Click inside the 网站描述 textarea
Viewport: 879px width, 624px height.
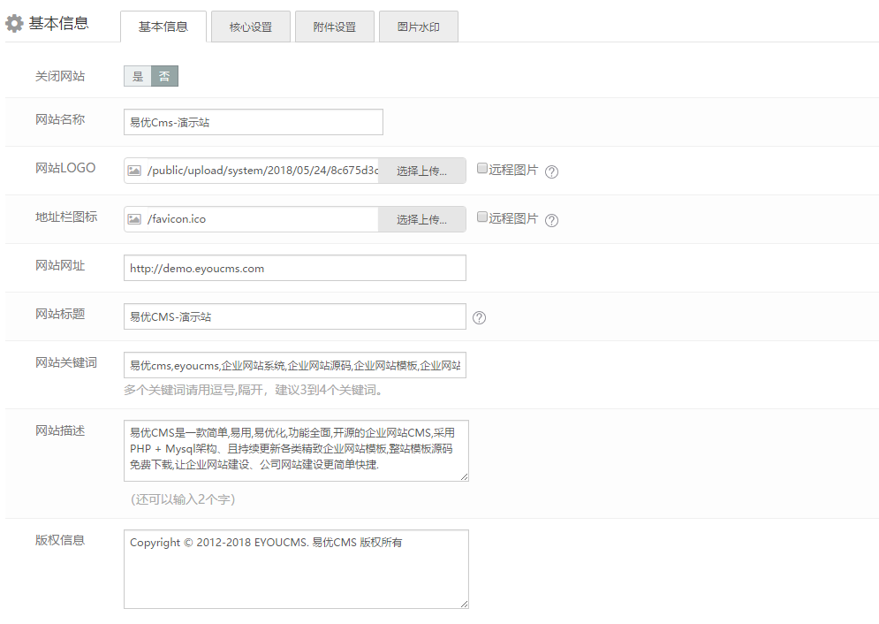296,451
